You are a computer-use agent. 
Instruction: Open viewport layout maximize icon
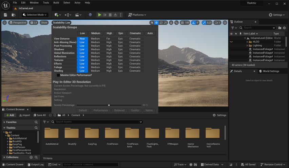pyautogui.click(x=225, y=23)
